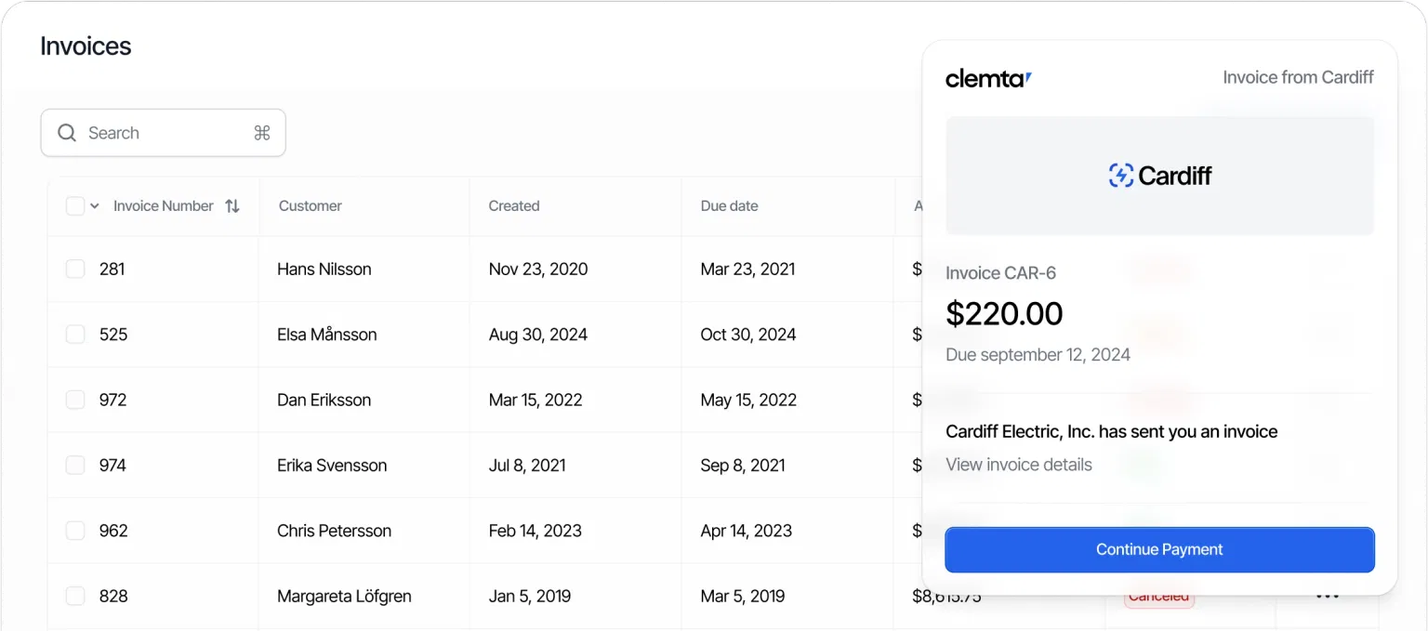This screenshot has height=631, width=1428.
Task: Click created date Mar 15, 2022
Action: point(535,400)
